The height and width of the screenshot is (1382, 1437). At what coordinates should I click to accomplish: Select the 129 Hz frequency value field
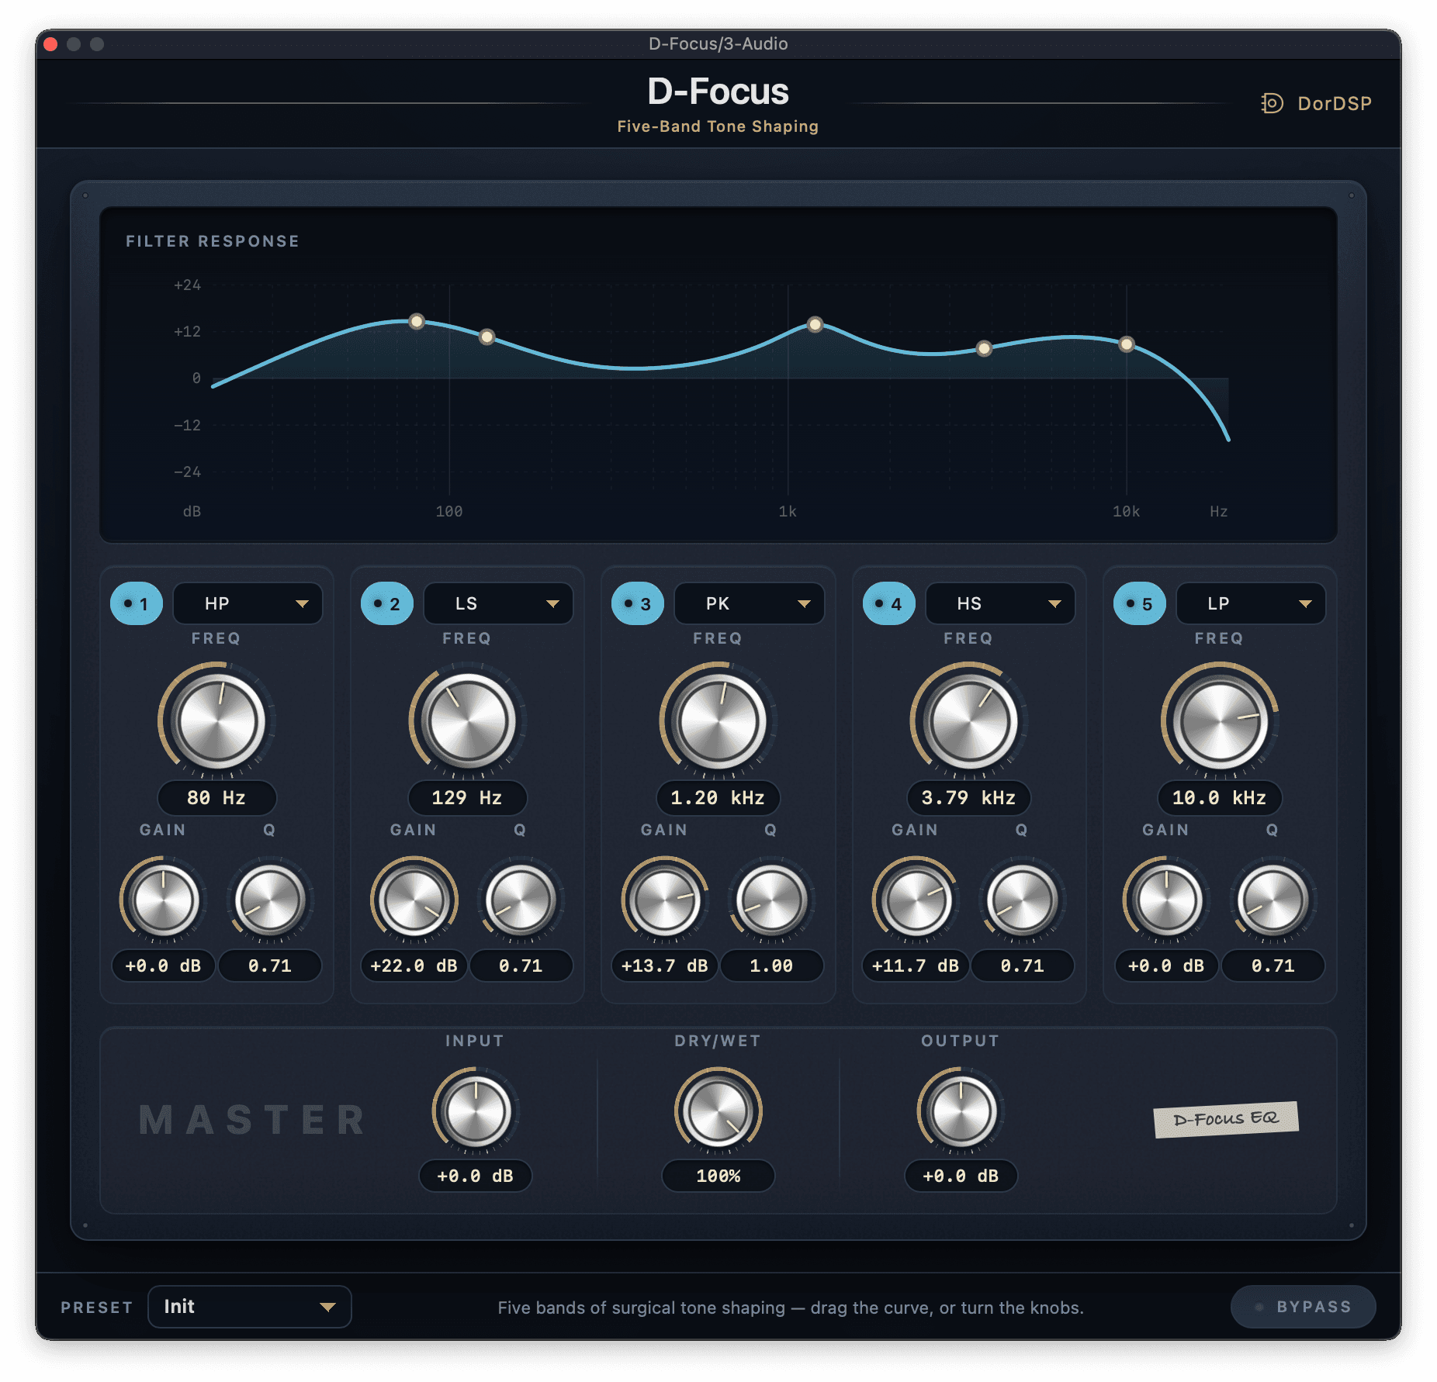coord(468,797)
